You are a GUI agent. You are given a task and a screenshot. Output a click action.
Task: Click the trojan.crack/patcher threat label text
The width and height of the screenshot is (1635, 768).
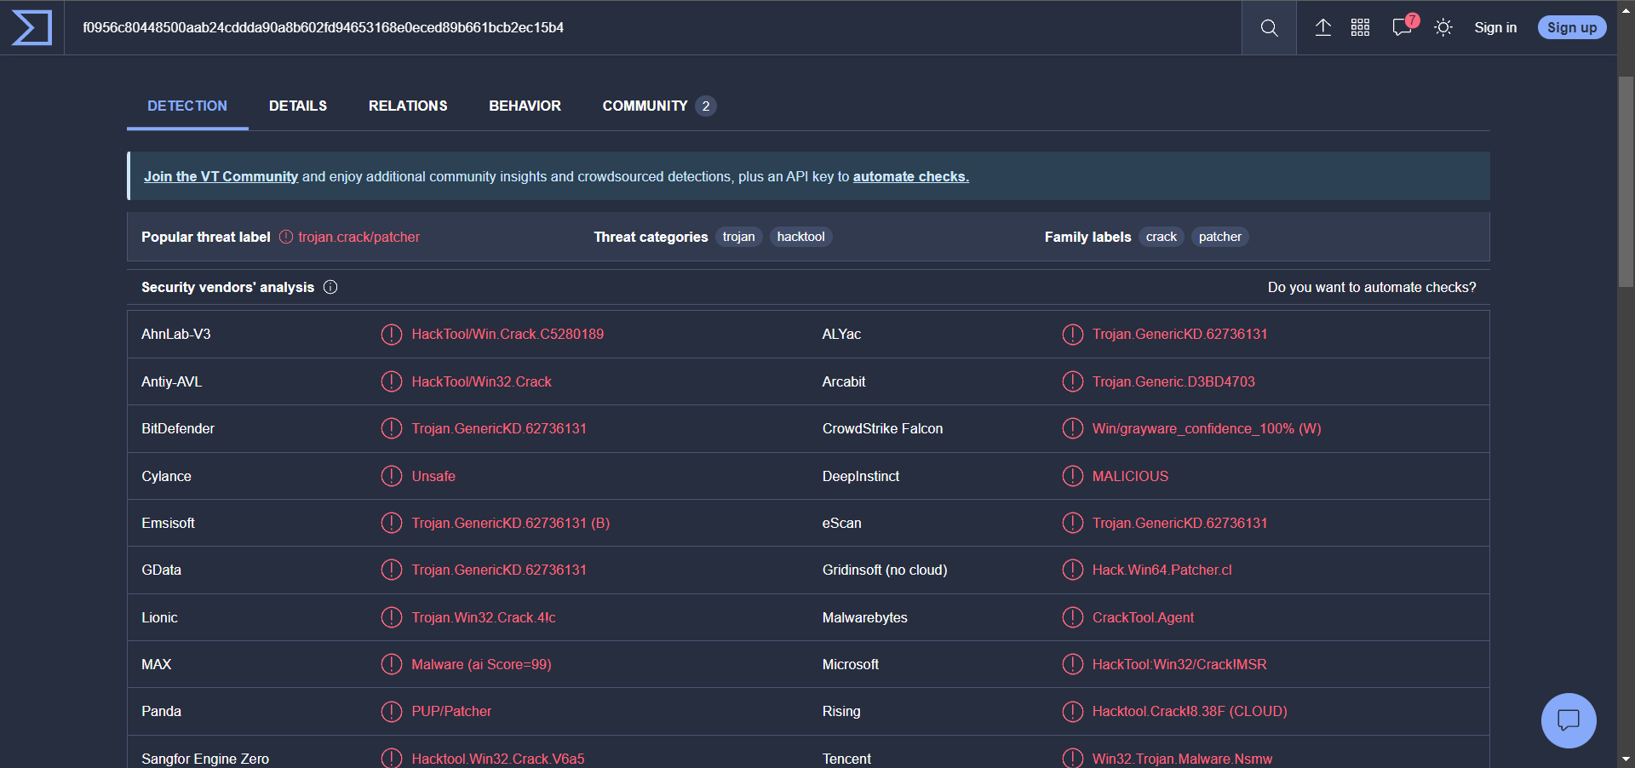pos(359,237)
